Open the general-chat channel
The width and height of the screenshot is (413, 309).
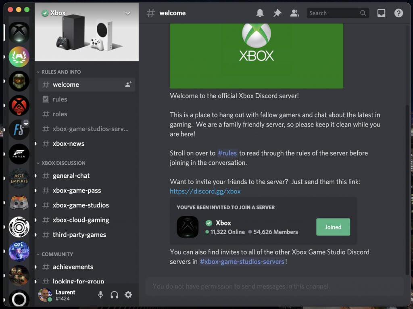pos(87,176)
